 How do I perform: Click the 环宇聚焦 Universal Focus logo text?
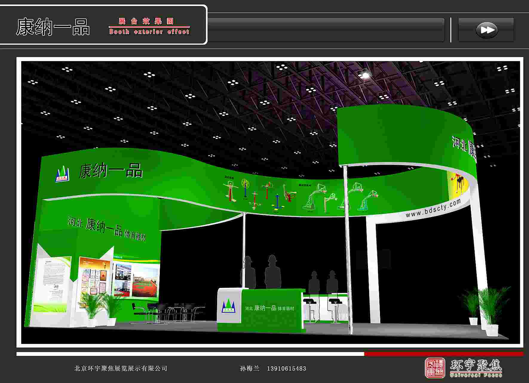[476, 368]
